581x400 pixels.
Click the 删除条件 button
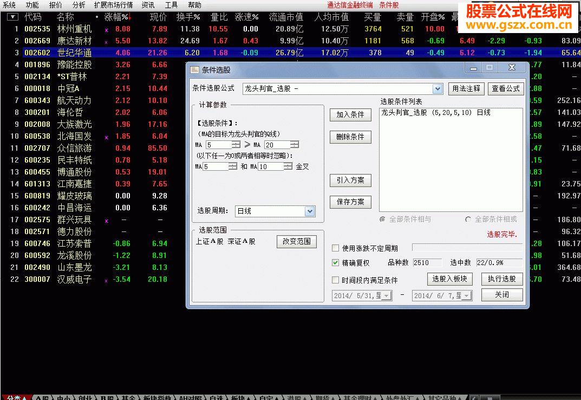(x=350, y=137)
